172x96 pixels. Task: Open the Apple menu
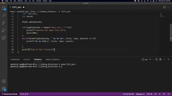2,1
